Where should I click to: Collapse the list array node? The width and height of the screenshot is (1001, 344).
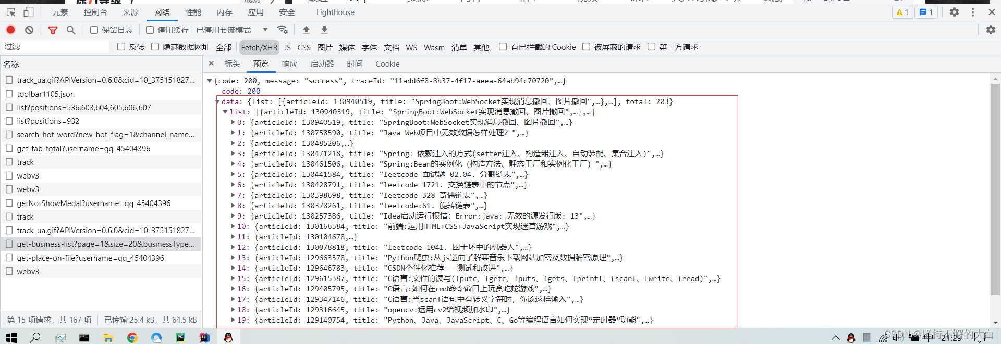(225, 112)
